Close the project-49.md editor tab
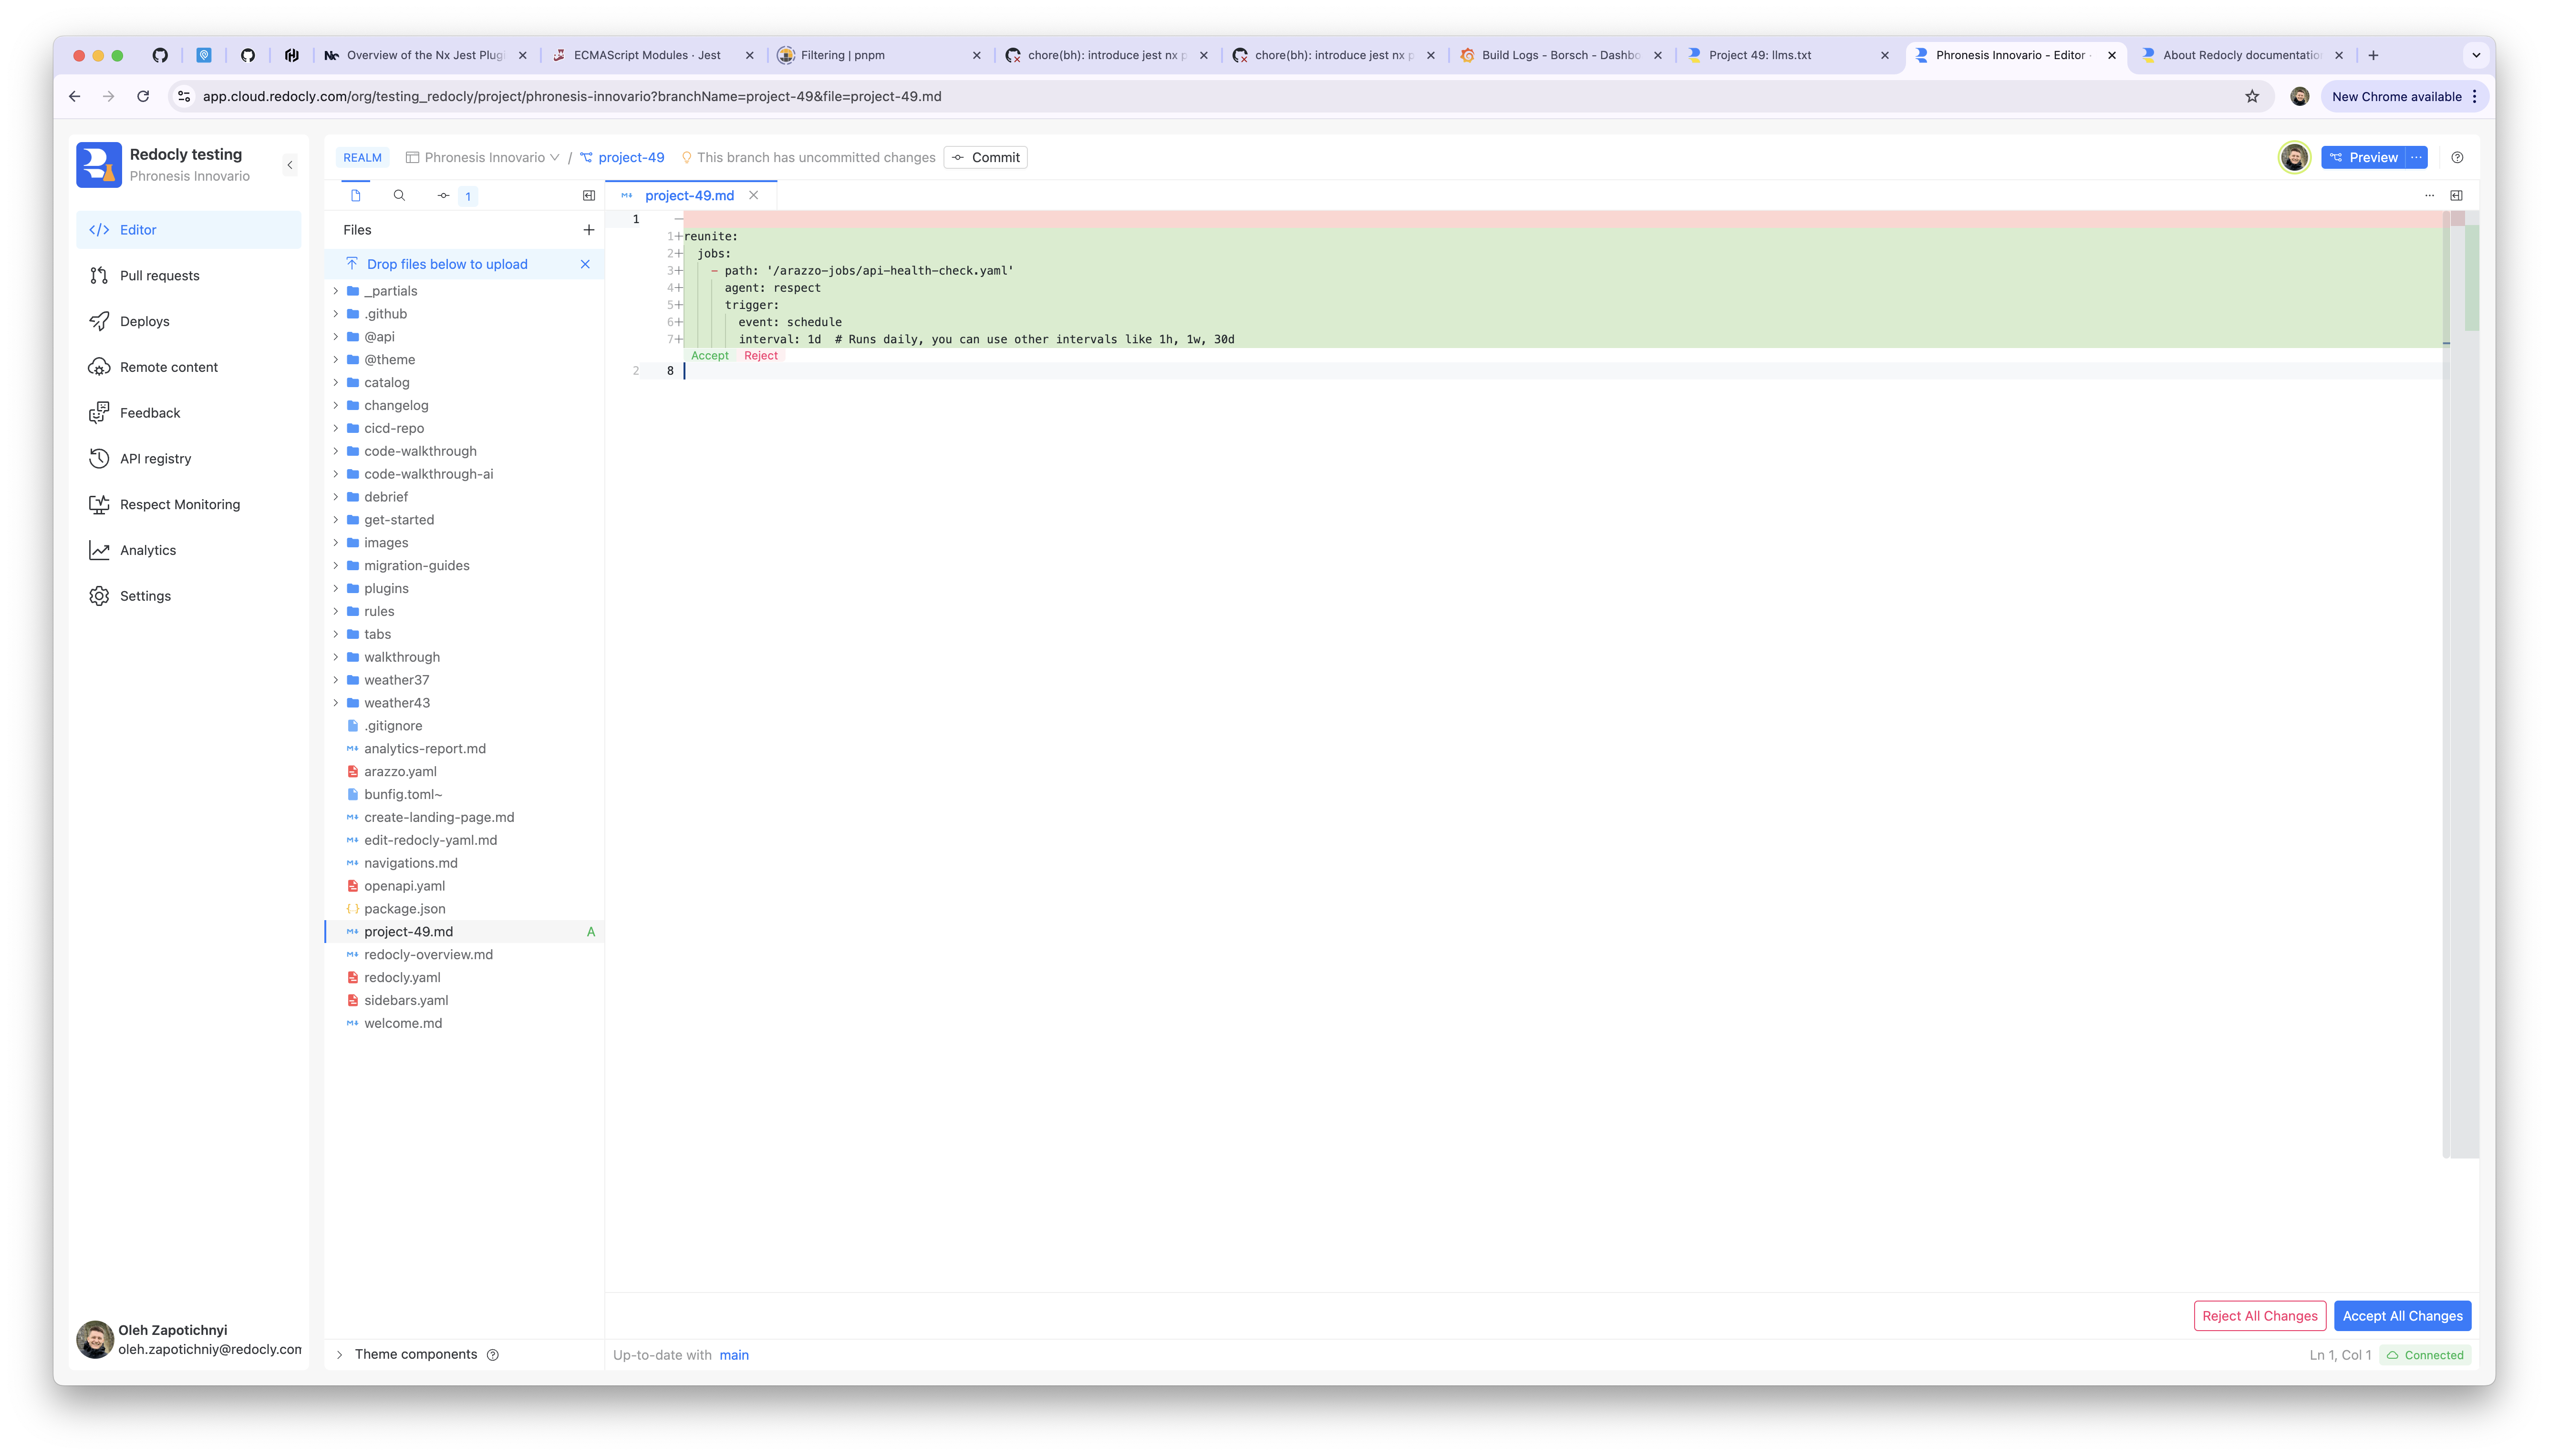Viewport: 2549px width, 1456px height. (753, 196)
